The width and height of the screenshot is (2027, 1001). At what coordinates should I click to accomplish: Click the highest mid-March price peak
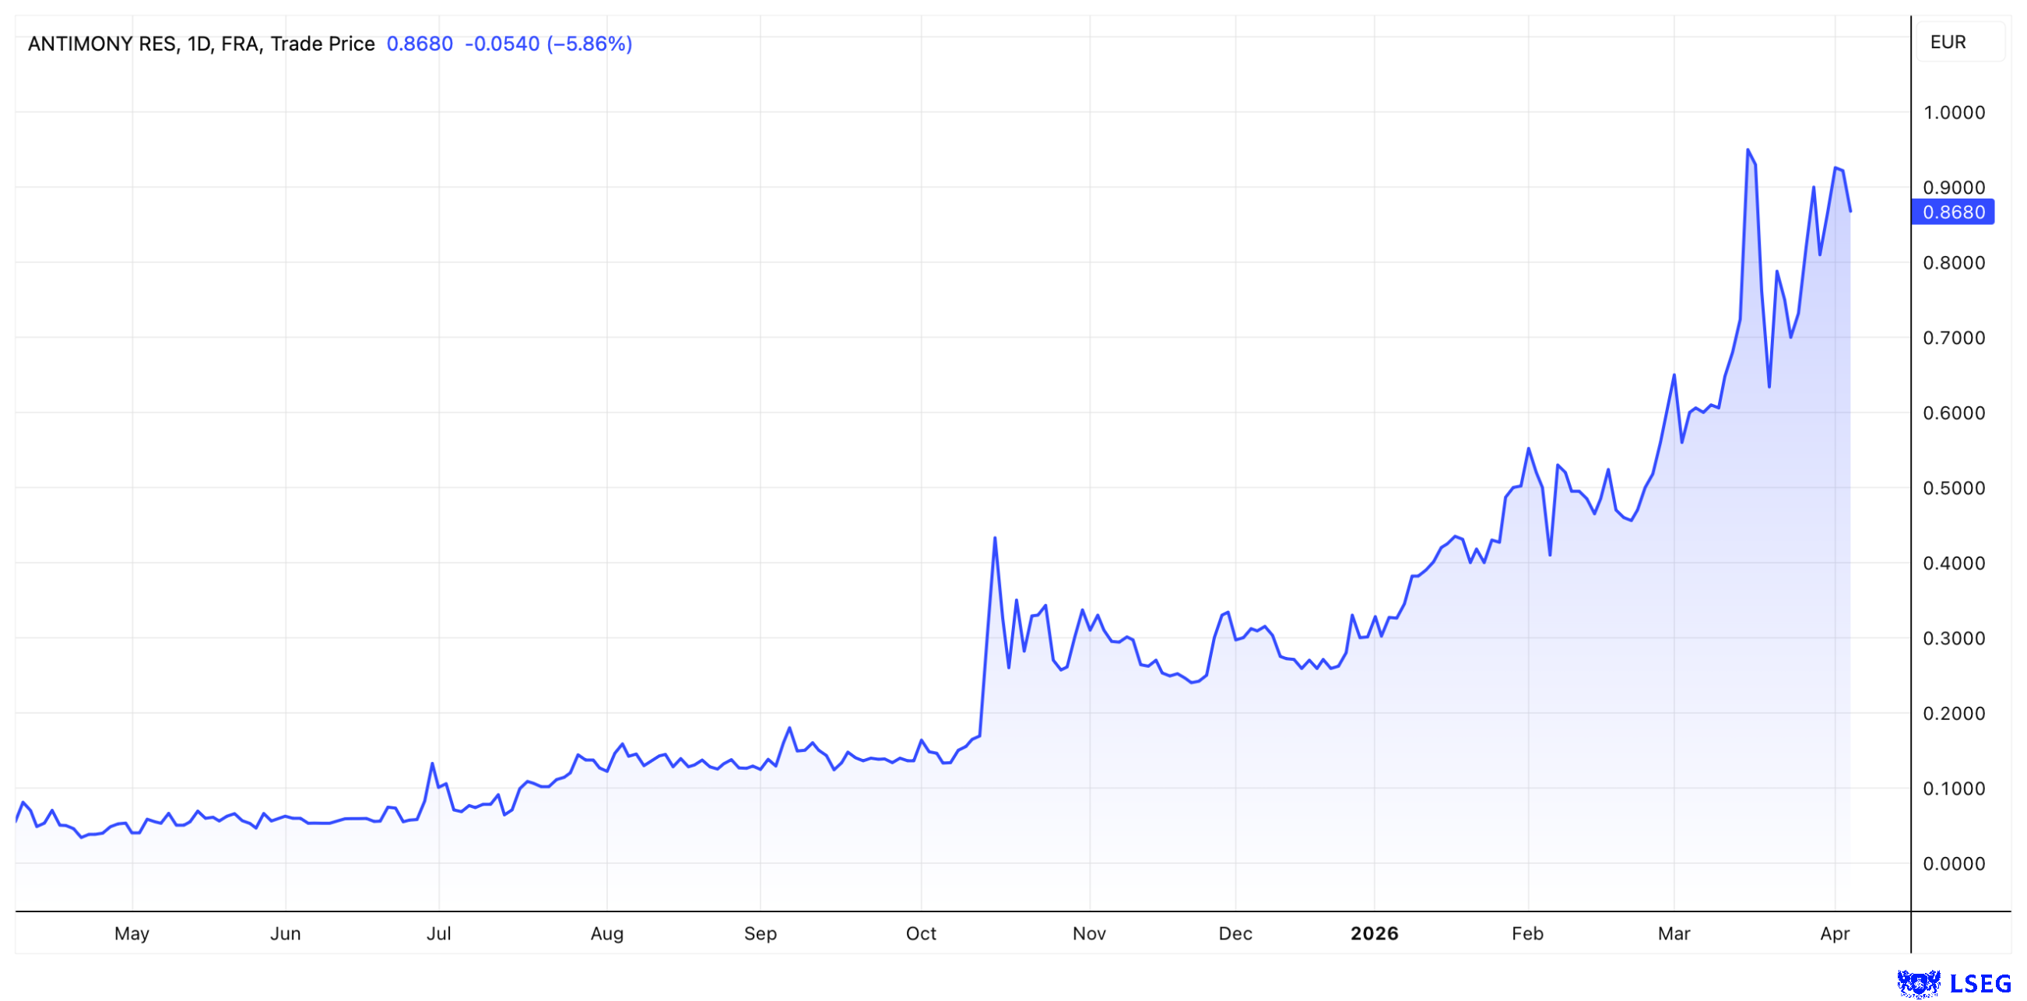click(1748, 149)
